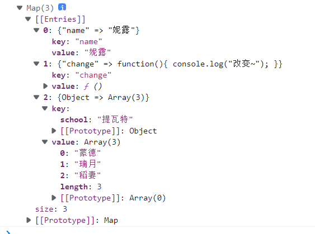The width and height of the screenshot is (315, 234).
Task: Collapse the key object under entry 2
Action: click(45, 108)
